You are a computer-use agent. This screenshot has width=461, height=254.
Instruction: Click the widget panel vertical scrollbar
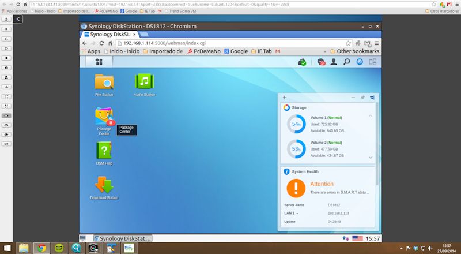[x=377, y=144]
